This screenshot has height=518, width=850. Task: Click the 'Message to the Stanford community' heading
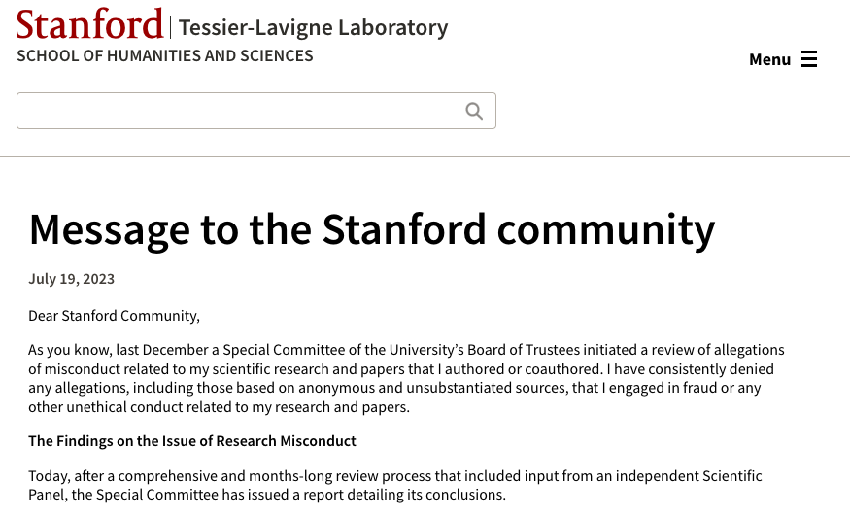[x=372, y=230]
